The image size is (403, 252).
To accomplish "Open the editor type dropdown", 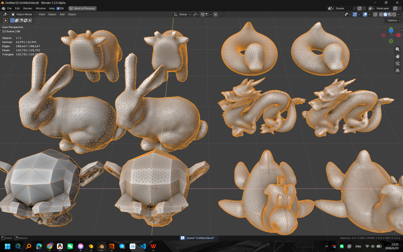I will click(6, 14).
